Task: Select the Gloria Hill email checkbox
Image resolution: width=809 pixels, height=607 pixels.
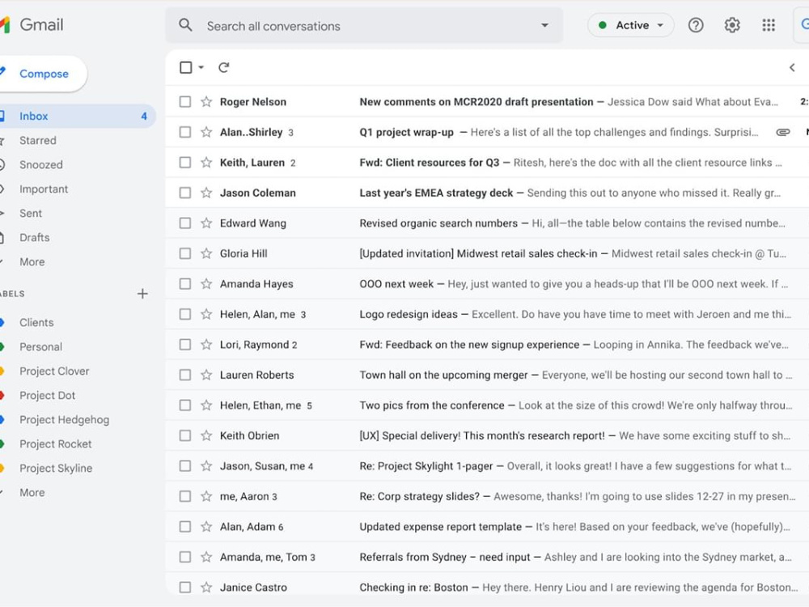Action: point(184,253)
